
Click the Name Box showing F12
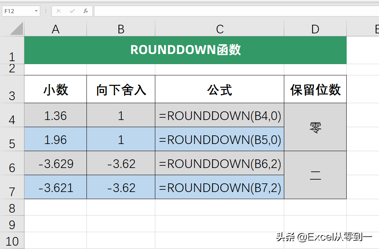(x=21, y=11)
